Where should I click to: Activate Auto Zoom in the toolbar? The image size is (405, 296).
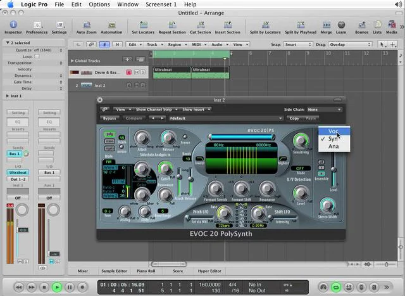pyautogui.click(x=86, y=27)
